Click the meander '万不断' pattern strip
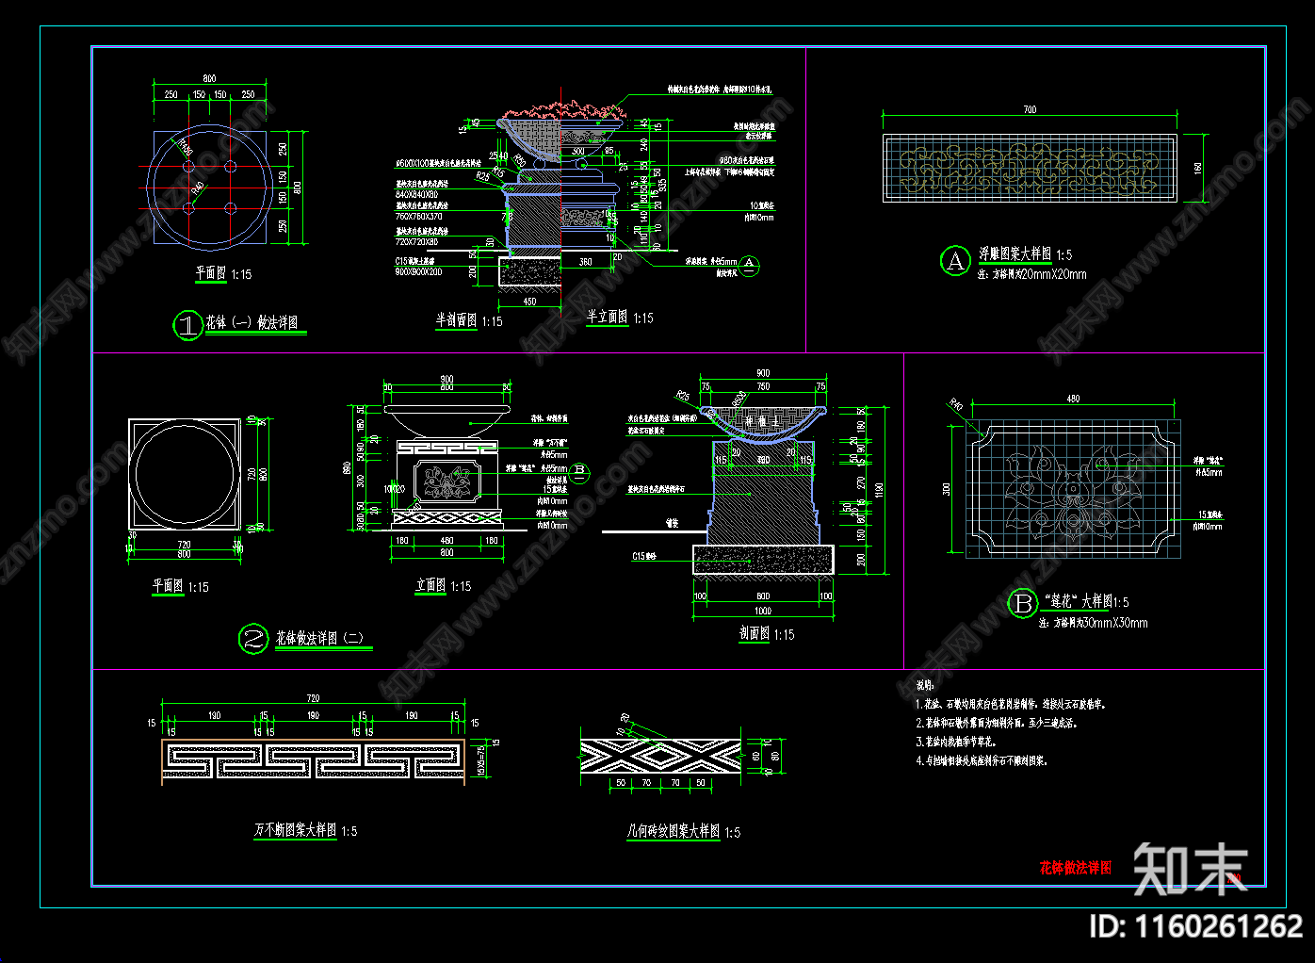 (x=314, y=761)
